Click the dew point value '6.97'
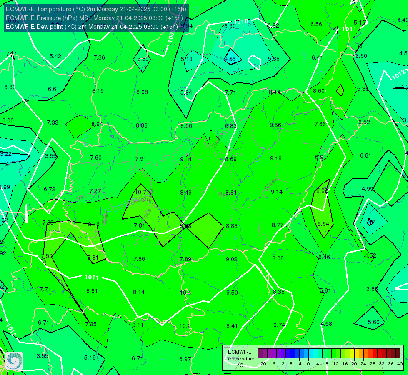 click(185, 360)
